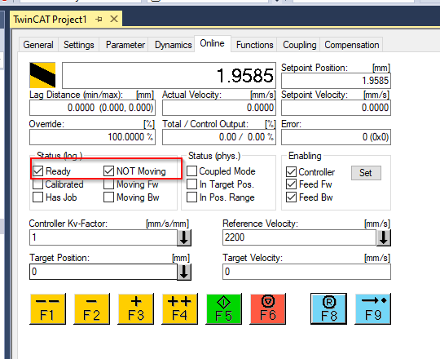Click the Total / Control Output value field
The width and height of the screenshot is (440, 359).
coord(219,137)
